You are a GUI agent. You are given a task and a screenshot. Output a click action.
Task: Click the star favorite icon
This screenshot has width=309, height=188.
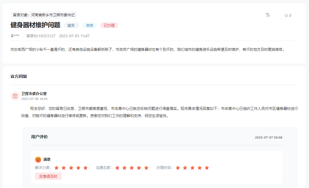point(286,16)
